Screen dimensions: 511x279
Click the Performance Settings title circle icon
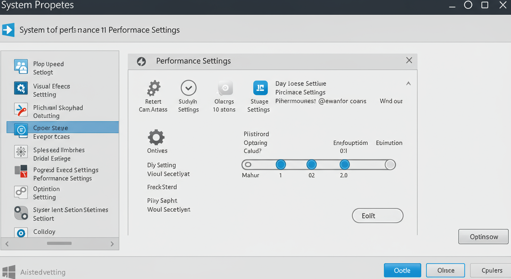[x=142, y=61]
